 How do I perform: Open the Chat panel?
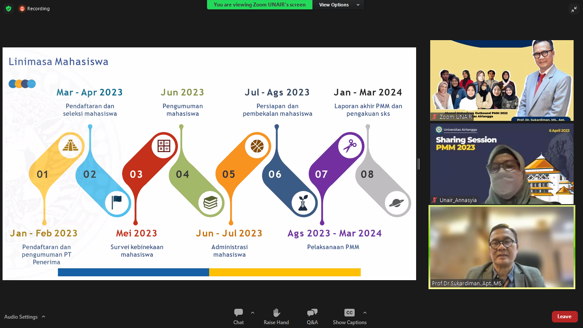pos(239,316)
